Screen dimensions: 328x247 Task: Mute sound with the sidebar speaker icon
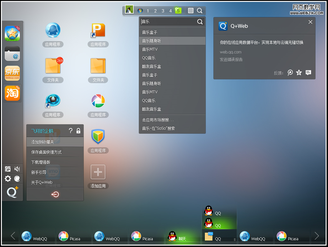coord(17,169)
